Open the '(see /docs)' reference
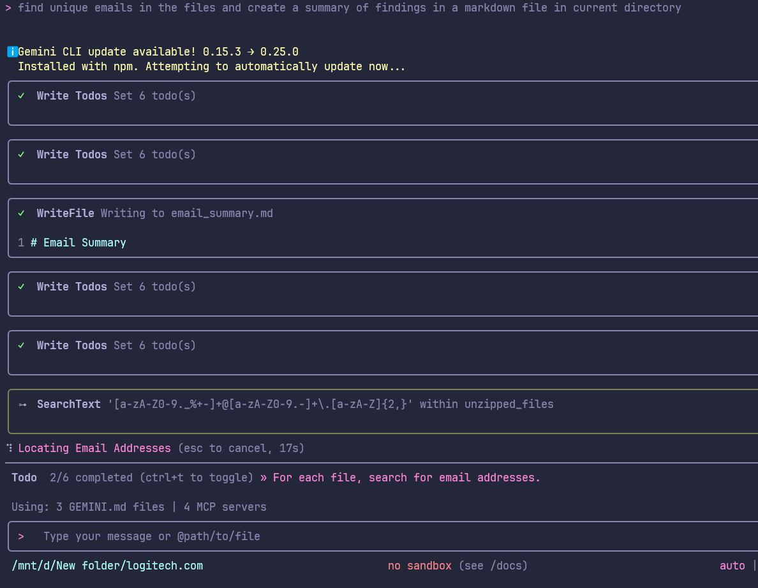Image resolution: width=758 pixels, height=588 pixels. (493, 566)
